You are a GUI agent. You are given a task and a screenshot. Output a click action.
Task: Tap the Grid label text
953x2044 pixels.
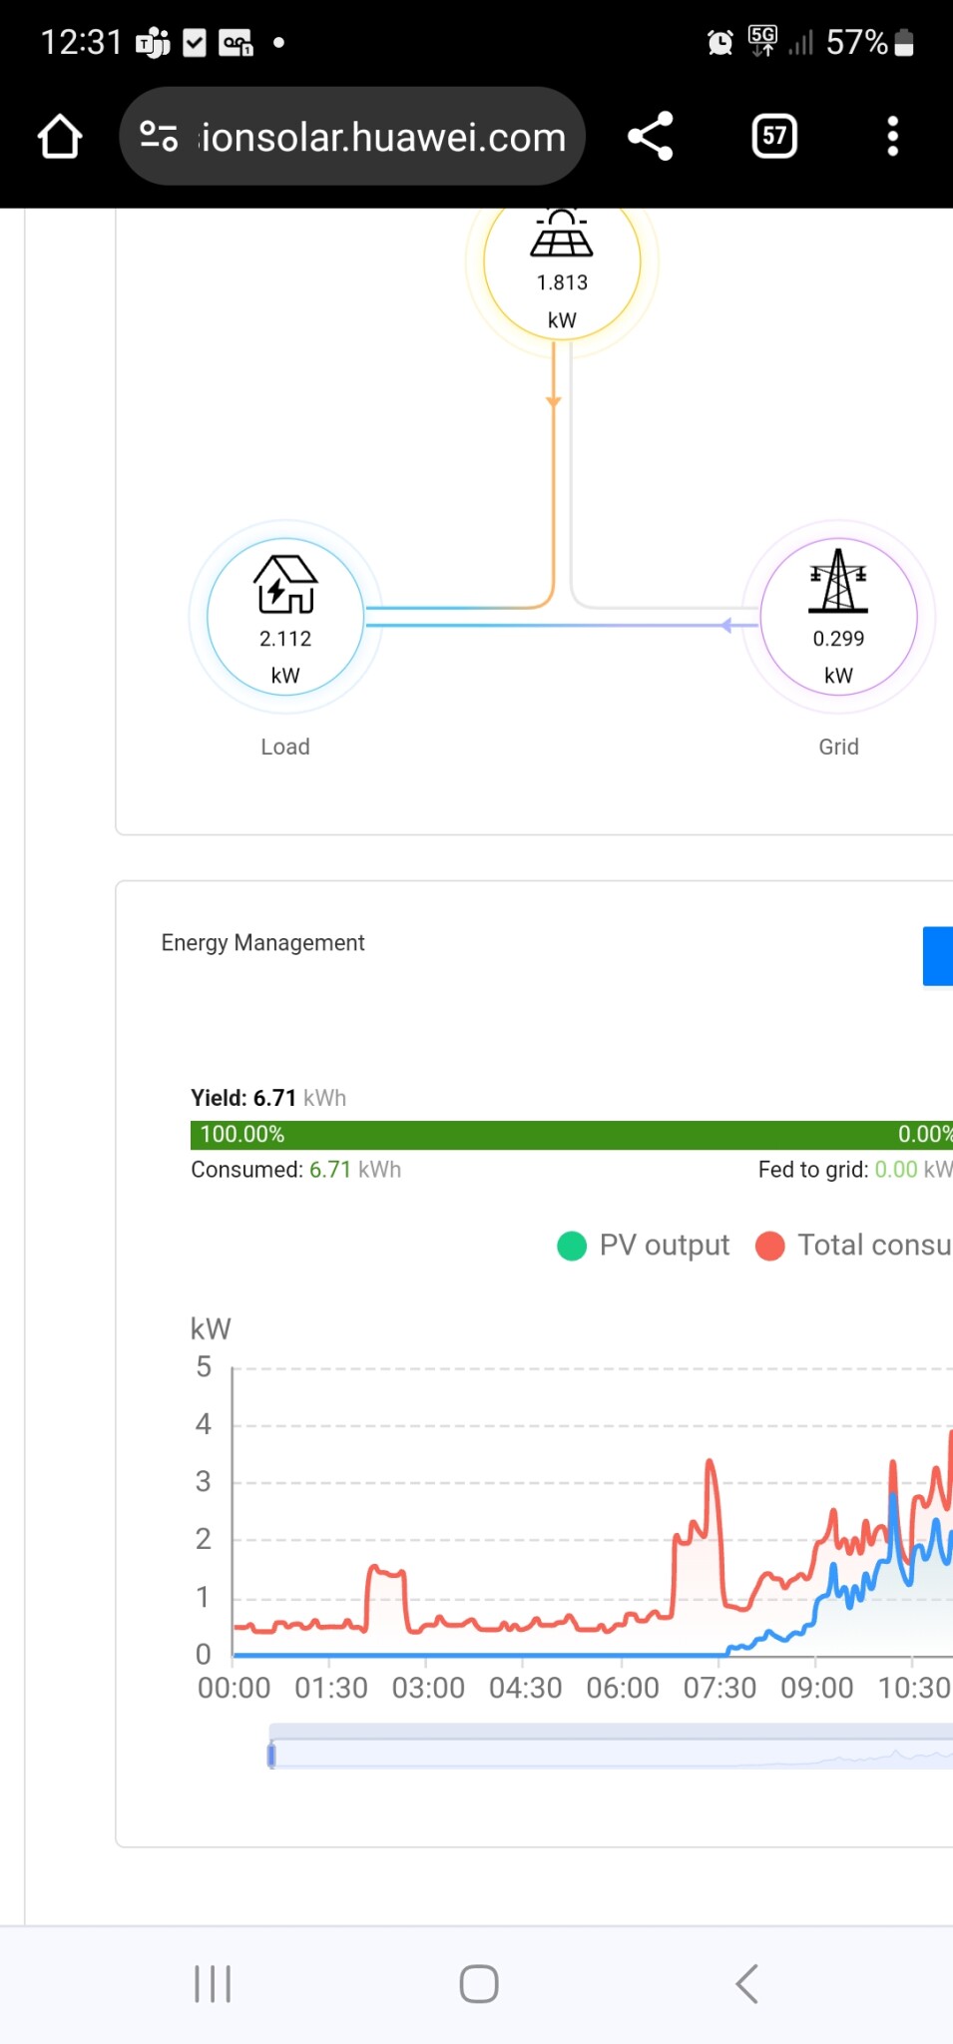[838, 747]
